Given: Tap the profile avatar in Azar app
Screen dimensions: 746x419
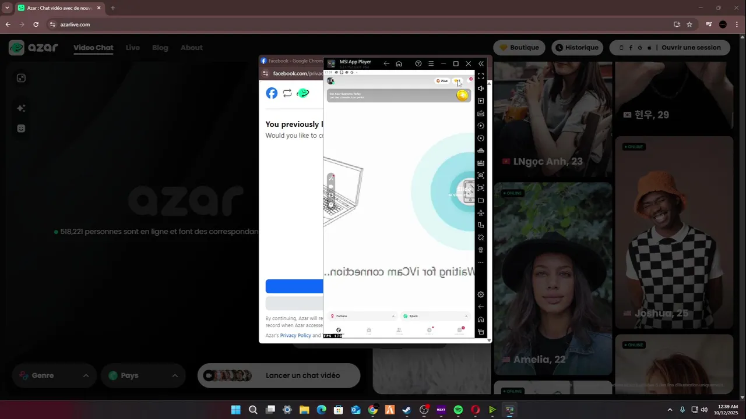Looking at the screenshot, I should point(331,81).
